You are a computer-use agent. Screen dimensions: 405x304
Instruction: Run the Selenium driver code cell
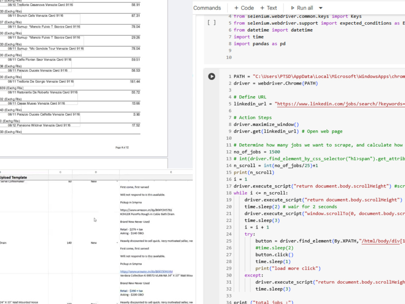(211, 77)
